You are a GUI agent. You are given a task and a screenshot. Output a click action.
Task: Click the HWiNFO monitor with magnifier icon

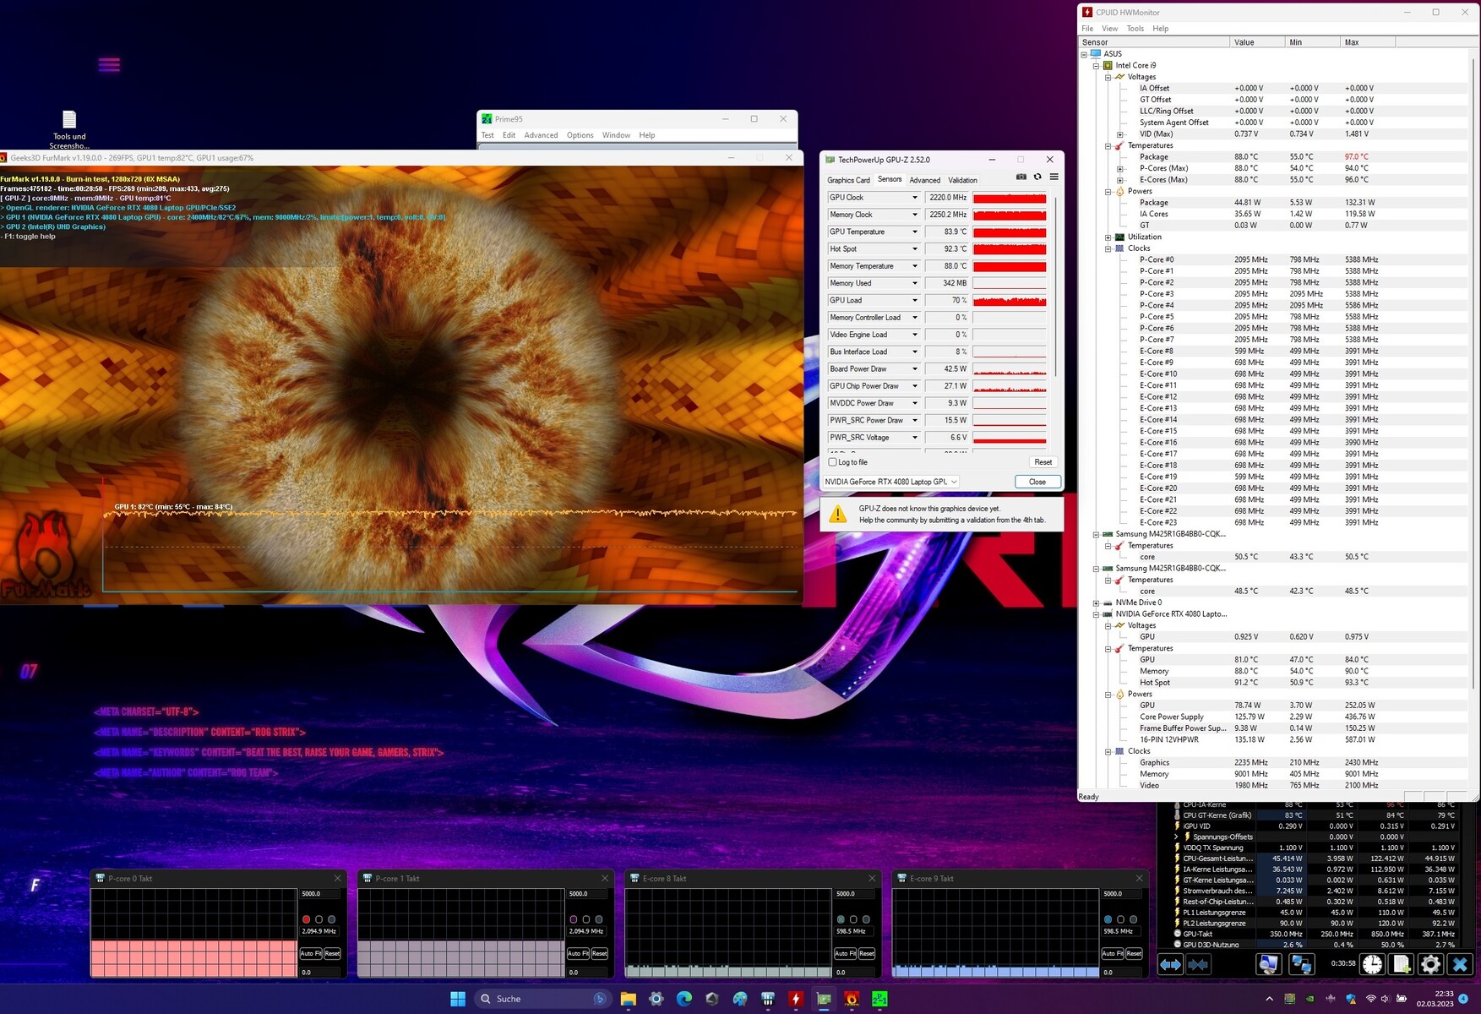[x=1268, y=964]
